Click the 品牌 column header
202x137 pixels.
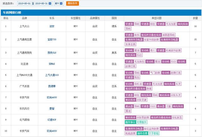pos(25,18)
